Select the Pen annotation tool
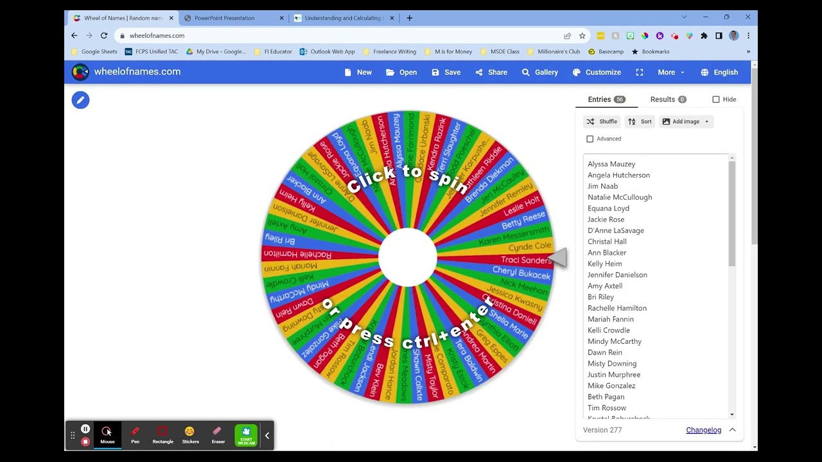This screenshot has height=462, width=822. 135,434
